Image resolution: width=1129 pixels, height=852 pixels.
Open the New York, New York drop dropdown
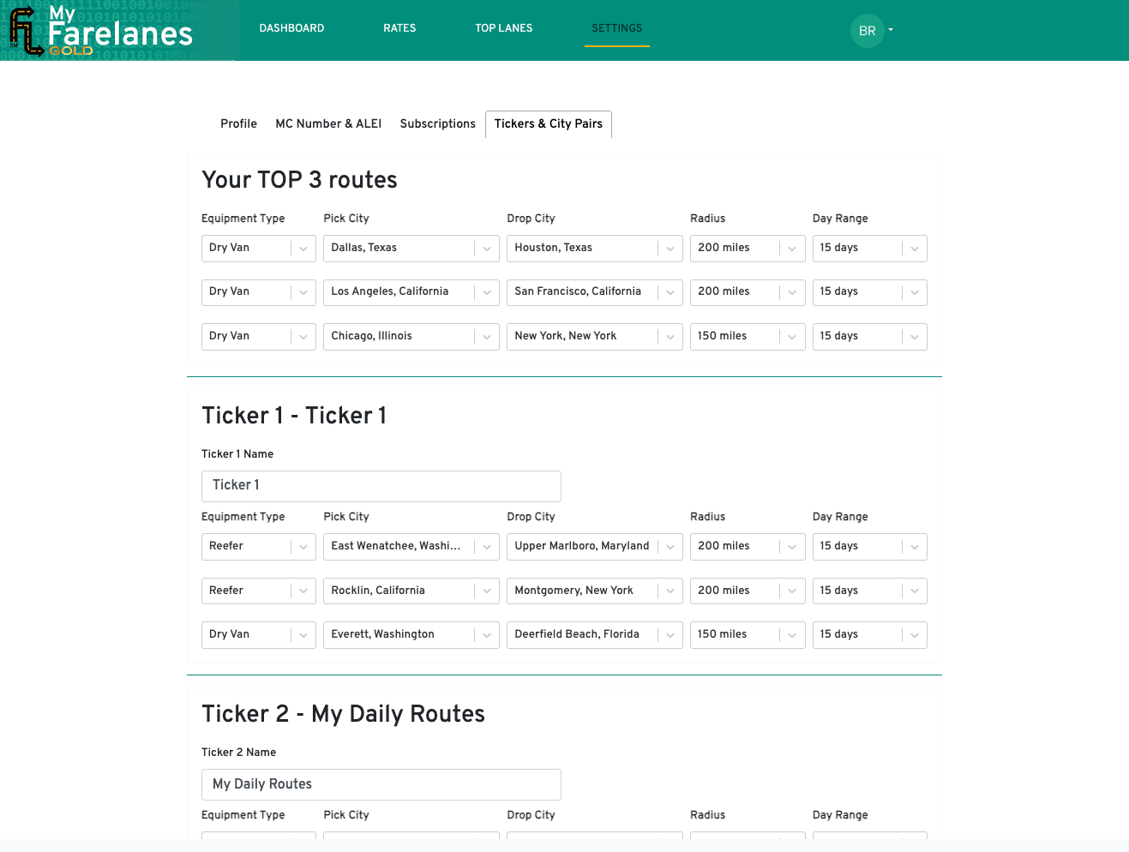(595, 336)
